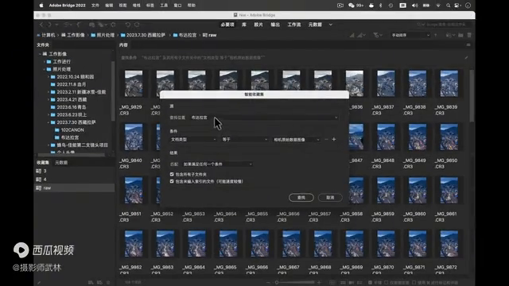Viewport: 509px width, 286px height.
Task: Click list view icon in status bar
Action: tap(359, 283)
